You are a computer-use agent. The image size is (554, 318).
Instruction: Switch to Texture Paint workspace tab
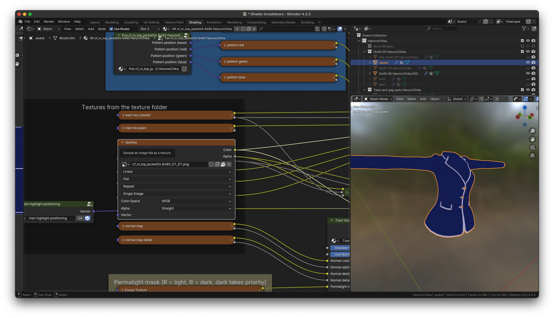pyautogui.click(x=174, y=22)
